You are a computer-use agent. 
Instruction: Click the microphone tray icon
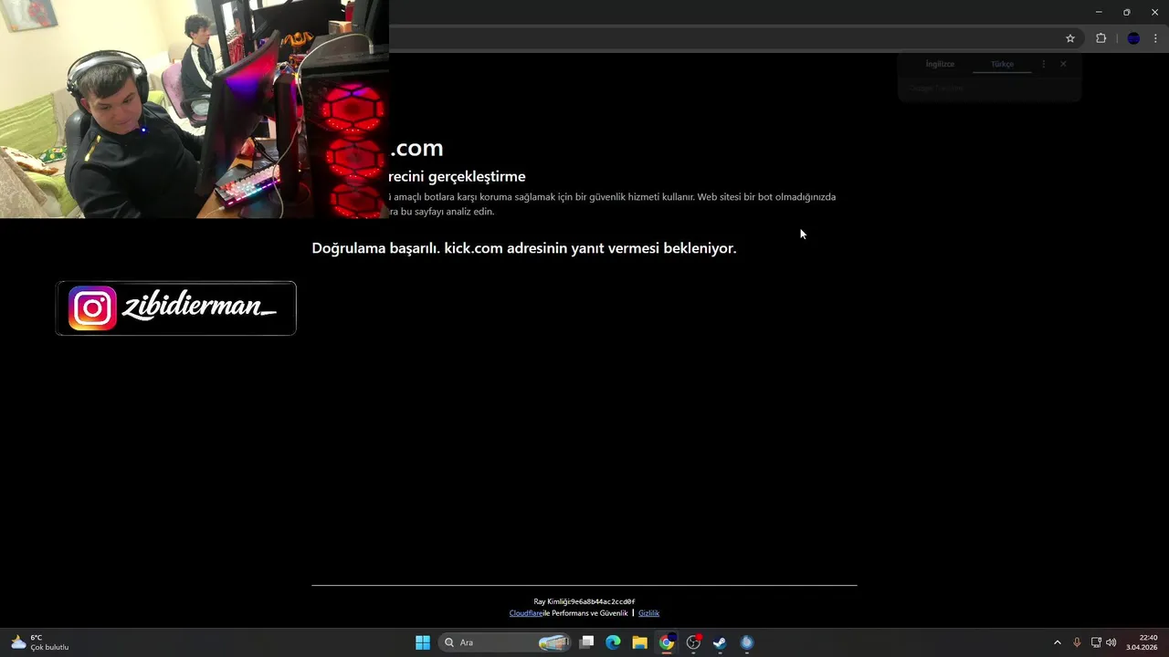click(1077, 642)
